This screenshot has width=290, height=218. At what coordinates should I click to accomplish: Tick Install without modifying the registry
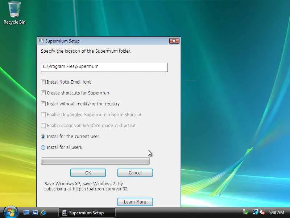click(43, 104)
